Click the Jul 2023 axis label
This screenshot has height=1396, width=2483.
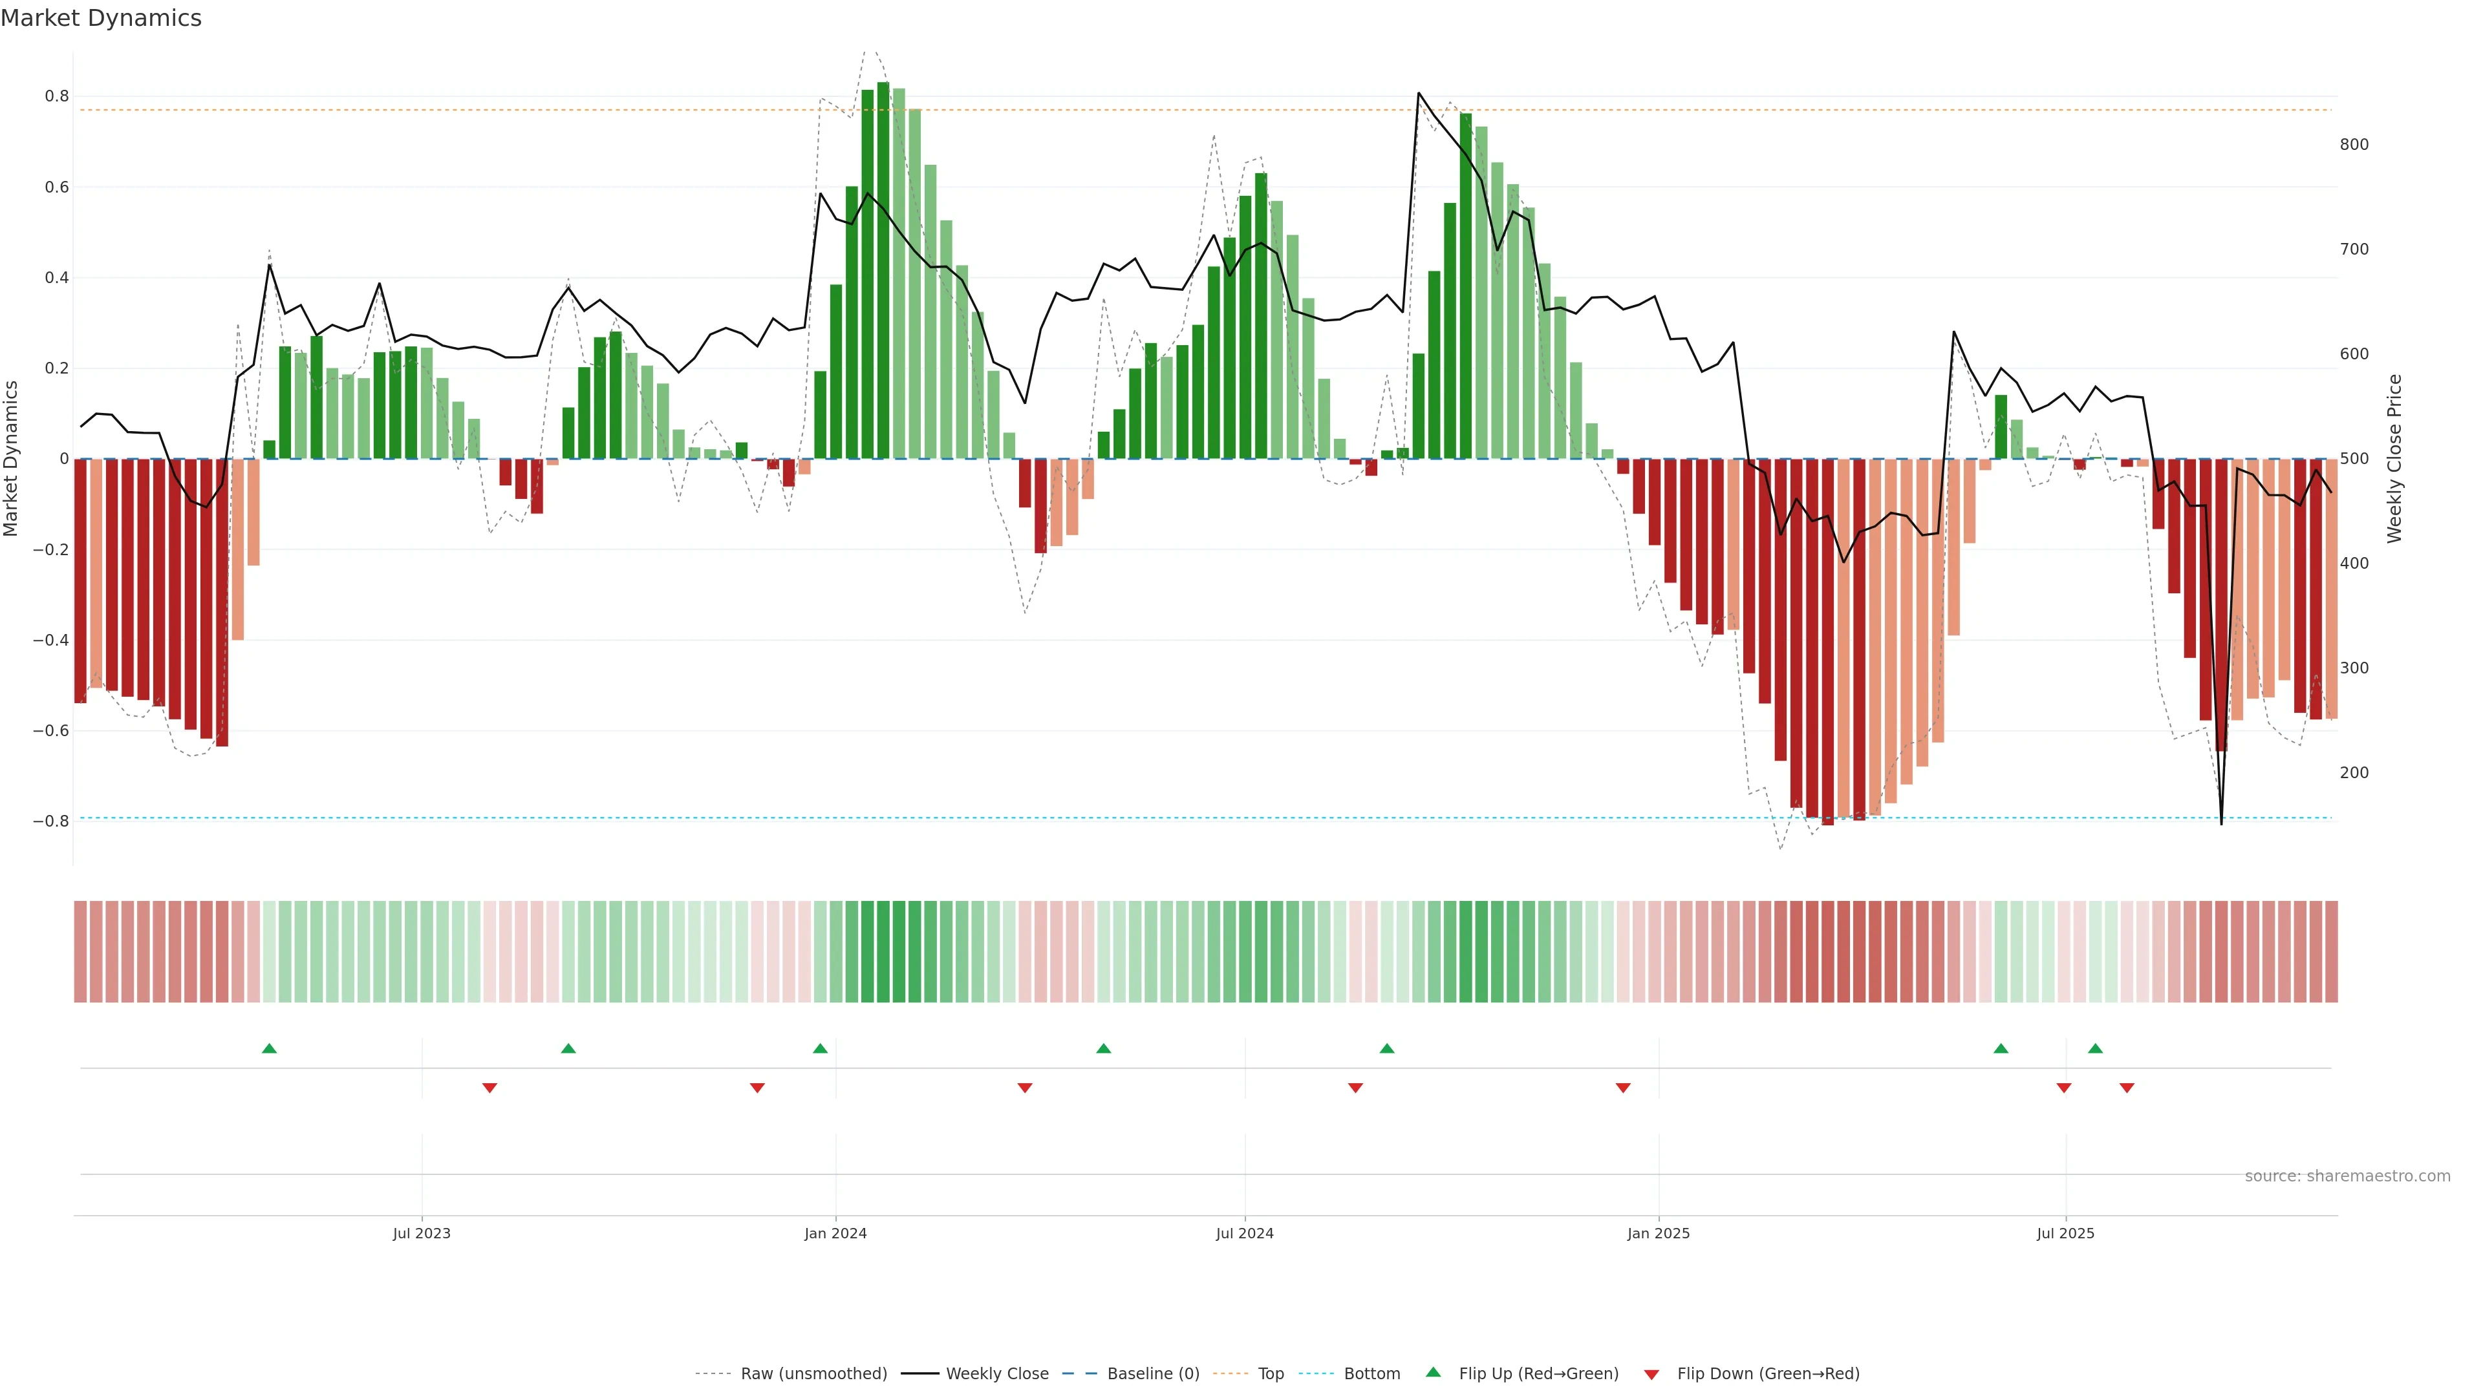[x=421, y=1233]
